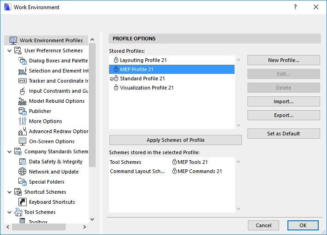The height and width of the screenshot is (235, 327).
Task: Click Set as Default button
Action: tap(283, 134)
